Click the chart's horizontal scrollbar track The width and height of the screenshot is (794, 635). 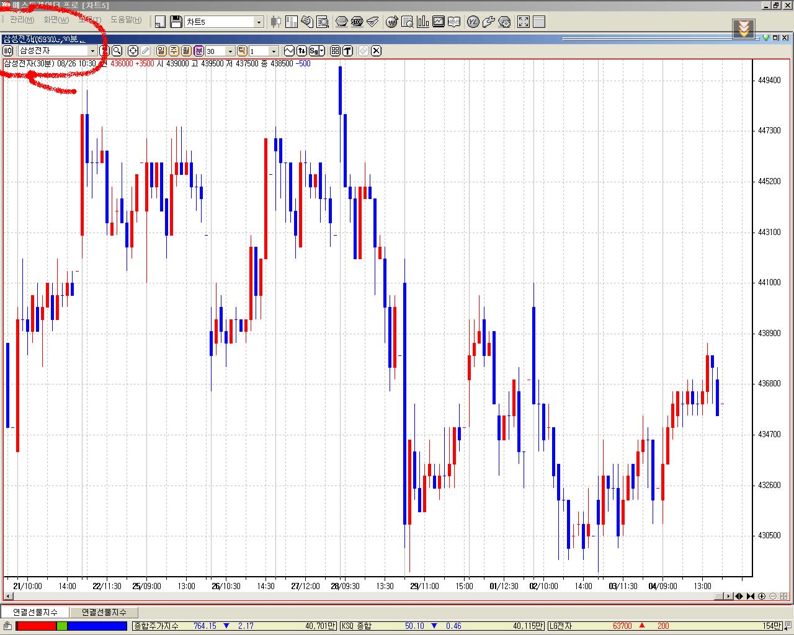pos(372,597)
